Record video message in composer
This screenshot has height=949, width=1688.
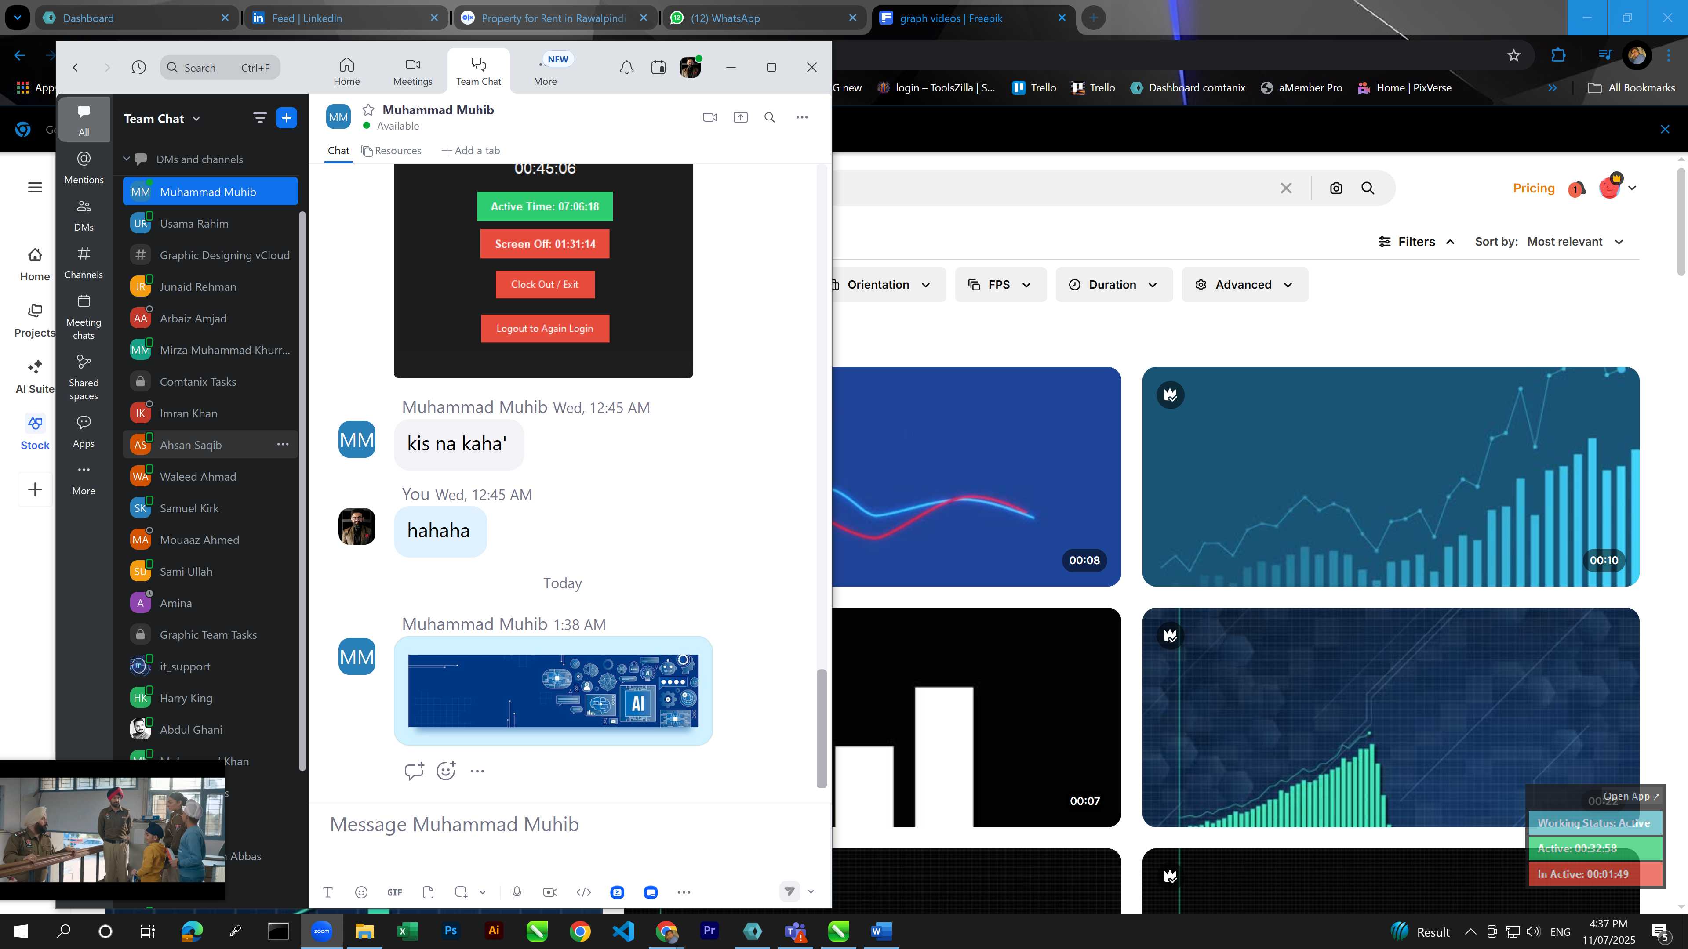pyautogui.click(x=550, y=892)
